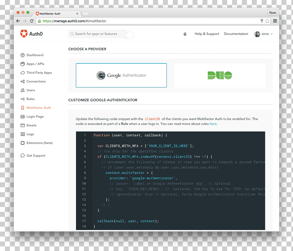Select Google Authenticator as provider
Viewport: 293px width, 251px height.
pyautogui.click(x=121, y=75)
